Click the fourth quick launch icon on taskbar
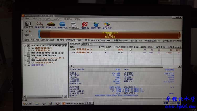This screenshot has height=111, width=197. pyautogui.click(x=58, y=104)
